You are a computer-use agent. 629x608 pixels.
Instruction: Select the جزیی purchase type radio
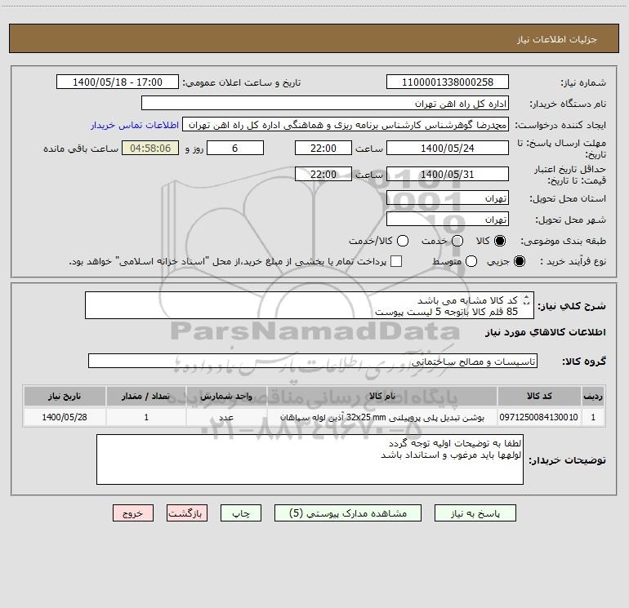[520, 261]
